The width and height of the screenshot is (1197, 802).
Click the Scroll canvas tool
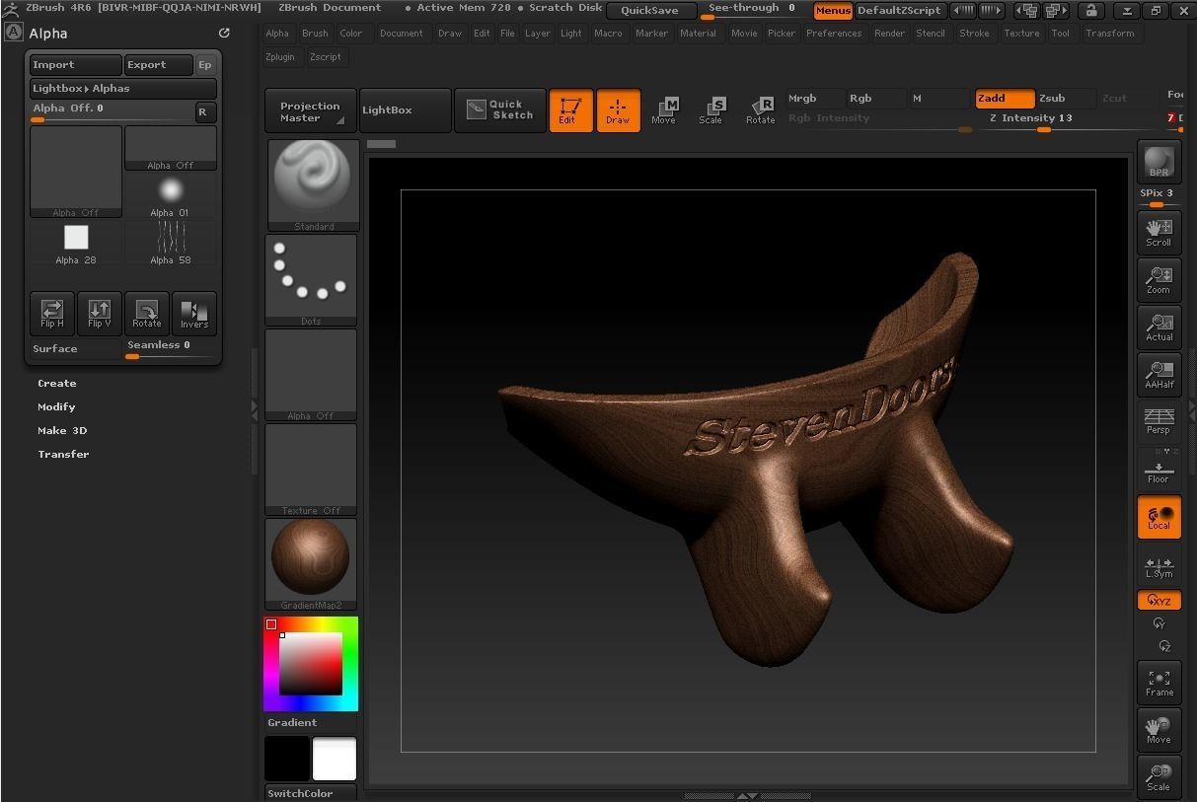pyautogui.click(x=1159, y=232)
